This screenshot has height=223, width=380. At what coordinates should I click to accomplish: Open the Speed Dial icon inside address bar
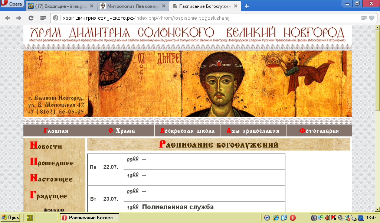coord(364,18)
